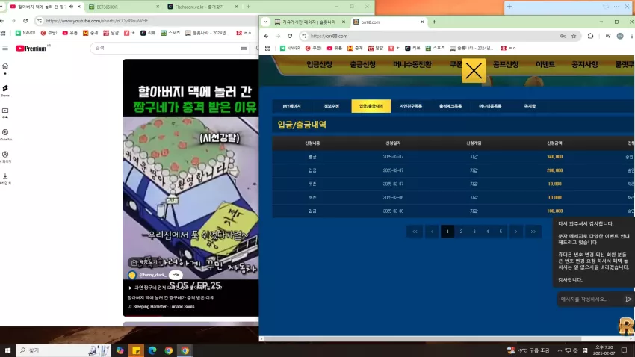Select the 출석체크목록 sub-tab

coord(450,106)
